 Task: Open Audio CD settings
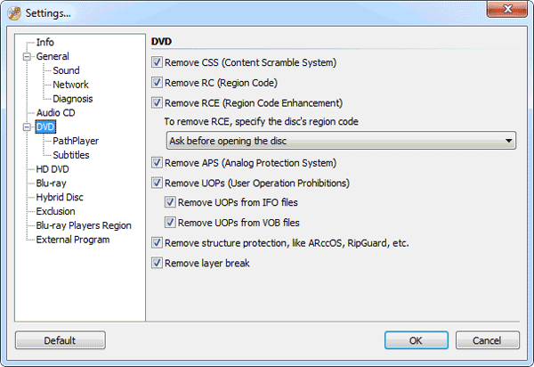coord(56,113)
